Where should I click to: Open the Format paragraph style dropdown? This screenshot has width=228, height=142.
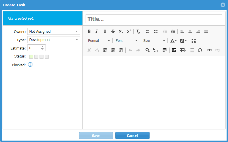coord(99,41)
